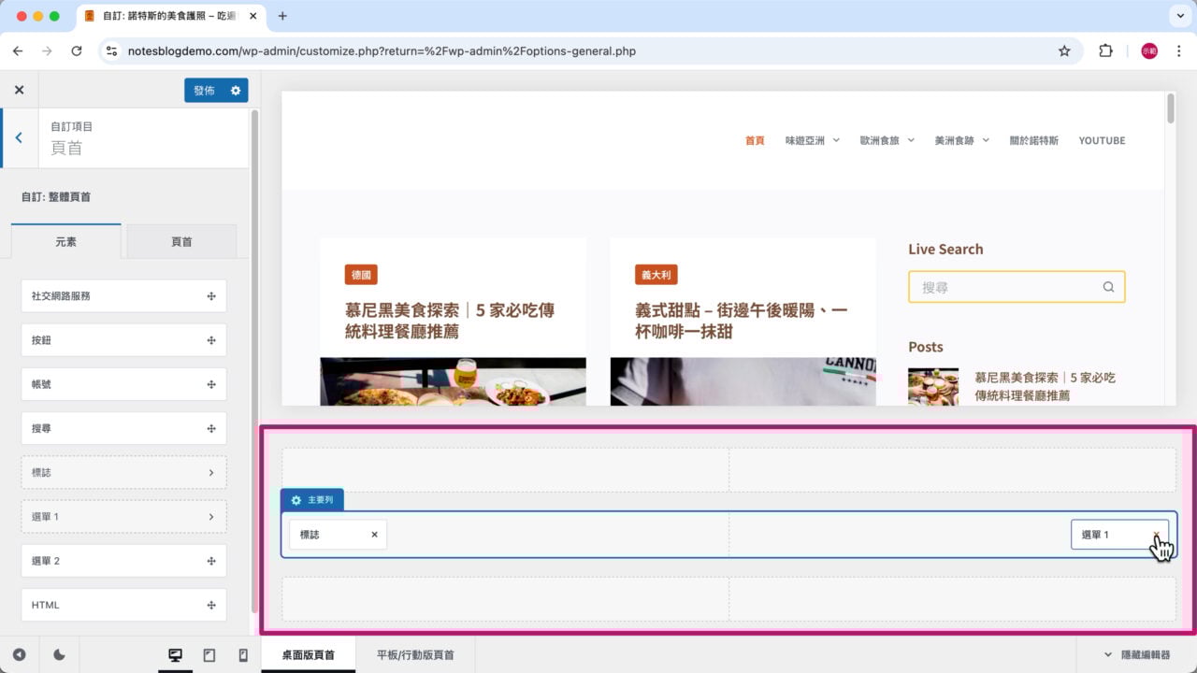The image size is (1197, 673).
Task: Open the 主要列 row settings gear
Action: tap(296, 500)
